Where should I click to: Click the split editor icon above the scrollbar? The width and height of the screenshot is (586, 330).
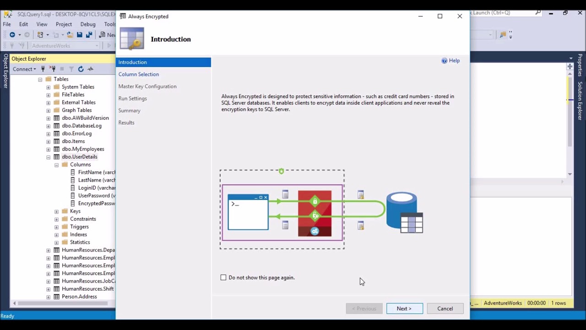pyautogui.click(x=570, y=67)
